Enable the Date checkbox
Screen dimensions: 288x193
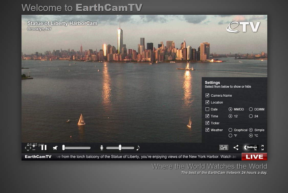click(207, 109)
